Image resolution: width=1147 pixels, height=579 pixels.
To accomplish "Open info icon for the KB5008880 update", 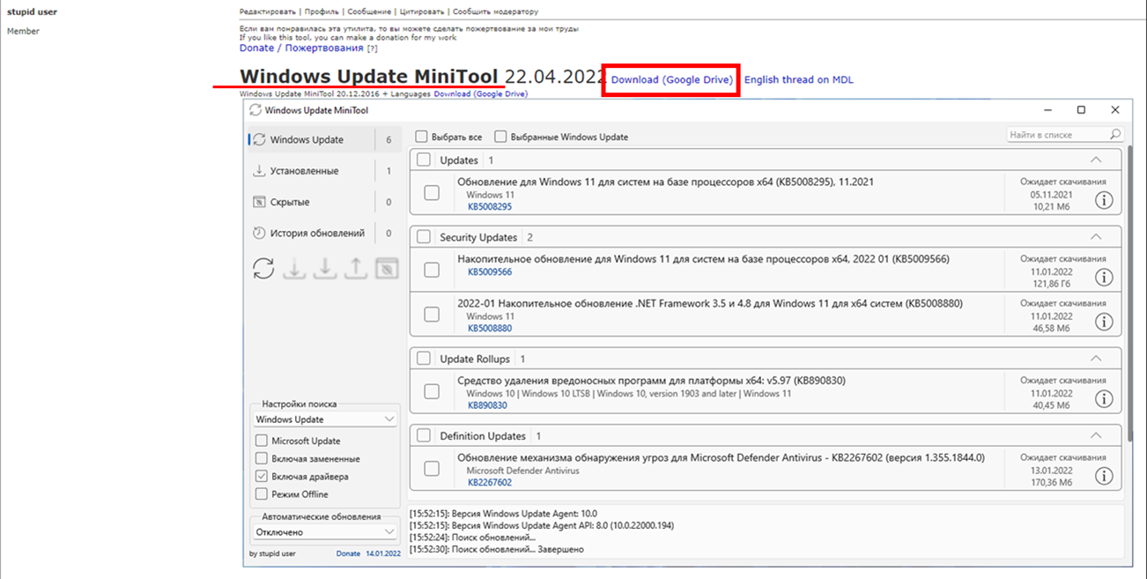I will coord(1104,322).
